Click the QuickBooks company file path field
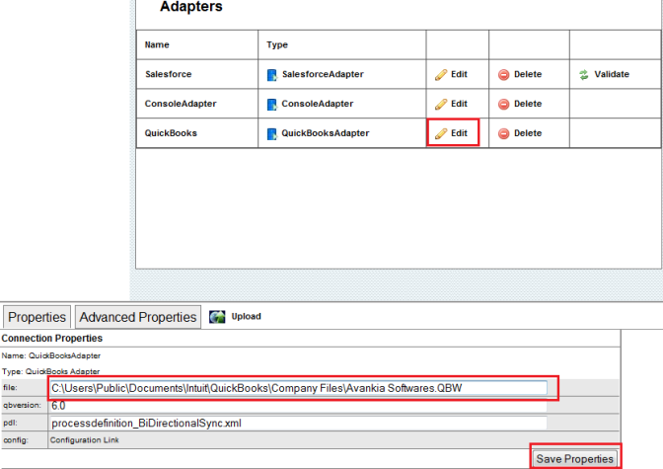The image size is (663, 469). (298, 388)
